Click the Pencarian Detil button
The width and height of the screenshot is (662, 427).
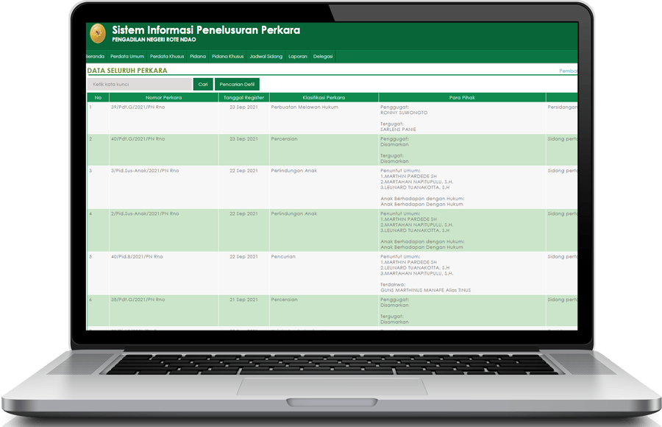point(237,85)
